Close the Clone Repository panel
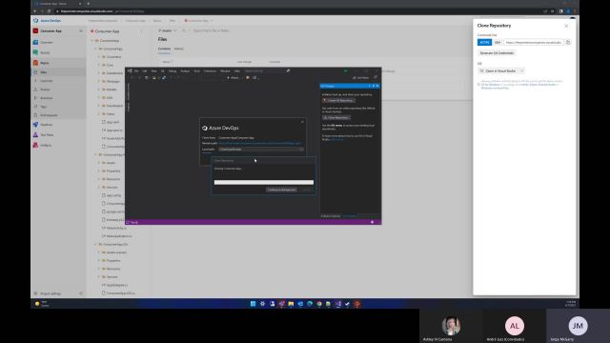Image resolution: width=610 pixels, height=343 pixels. pyautogui.click(x=566, y=26)
